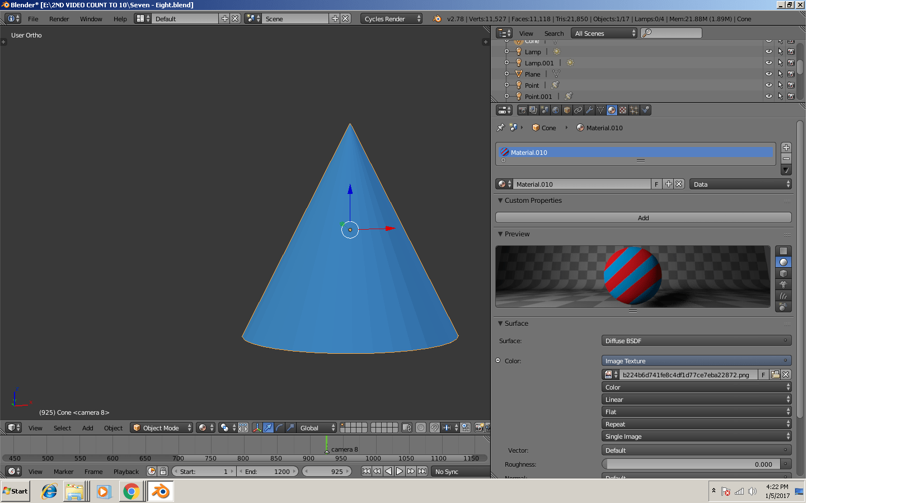Screen dimensions: 901x503
Task: Open the Particles properties tab
Action: point(633,110)
